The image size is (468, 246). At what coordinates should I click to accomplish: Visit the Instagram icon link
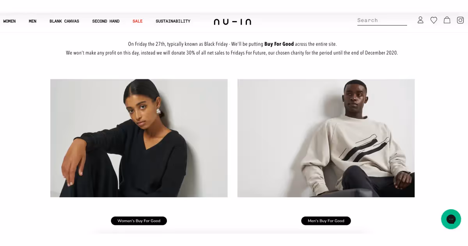(461, 20)
